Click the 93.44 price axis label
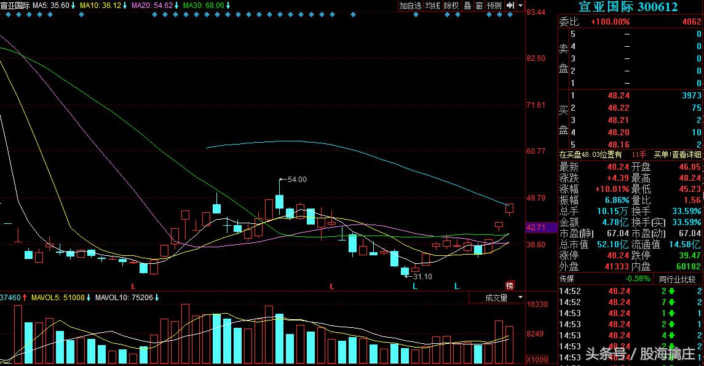 536,12
